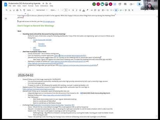Click the font size input field
Image resolution: width=160 pixels, height=120 pixels.
click(66, 10)
